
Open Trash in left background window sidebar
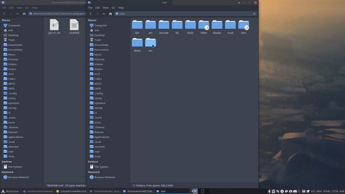[9, 40]
